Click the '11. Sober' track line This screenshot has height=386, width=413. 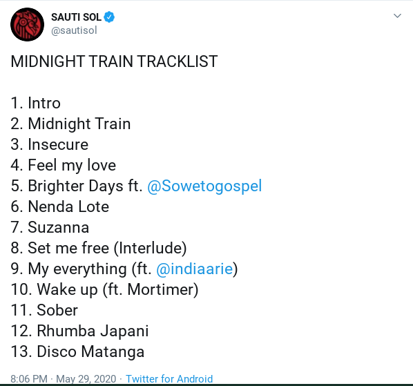(44, 310)
